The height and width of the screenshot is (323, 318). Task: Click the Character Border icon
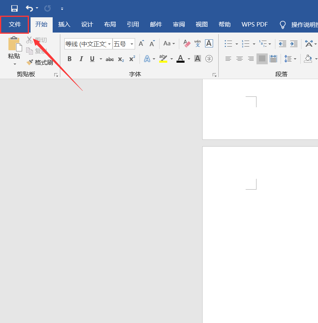click(209, 43)
